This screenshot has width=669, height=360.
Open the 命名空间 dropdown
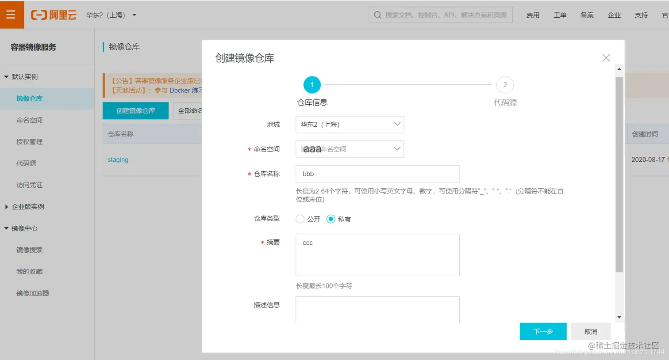(x=350, y=149)
